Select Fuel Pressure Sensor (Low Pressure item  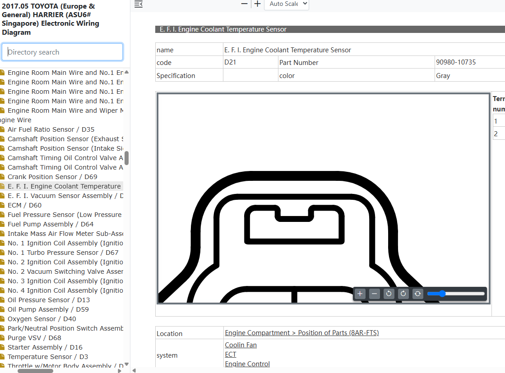click(65, 215)
